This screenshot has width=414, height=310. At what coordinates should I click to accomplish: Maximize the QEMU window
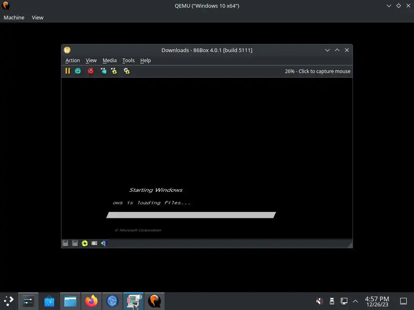[398, 6]
